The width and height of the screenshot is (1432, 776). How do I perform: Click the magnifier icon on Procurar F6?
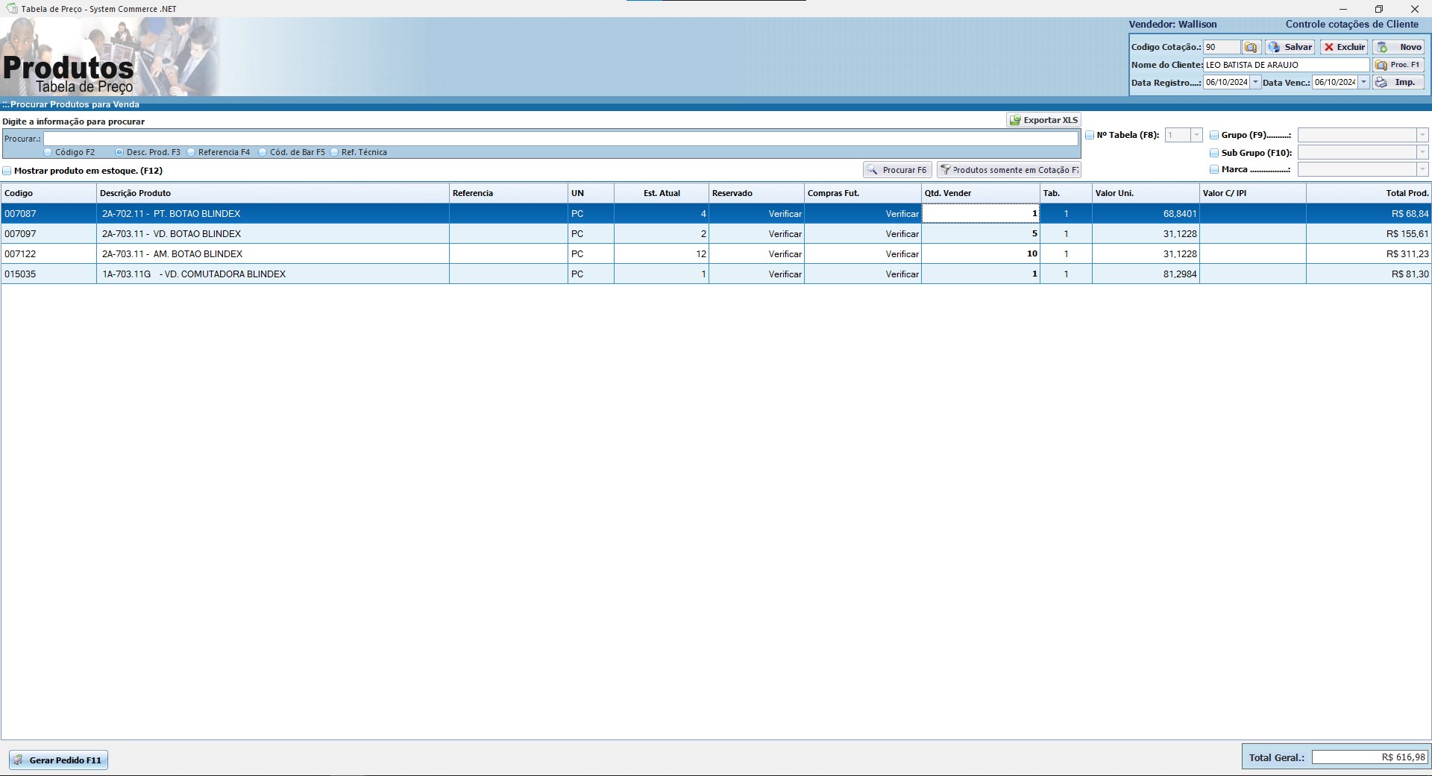(x=872, y=170)
